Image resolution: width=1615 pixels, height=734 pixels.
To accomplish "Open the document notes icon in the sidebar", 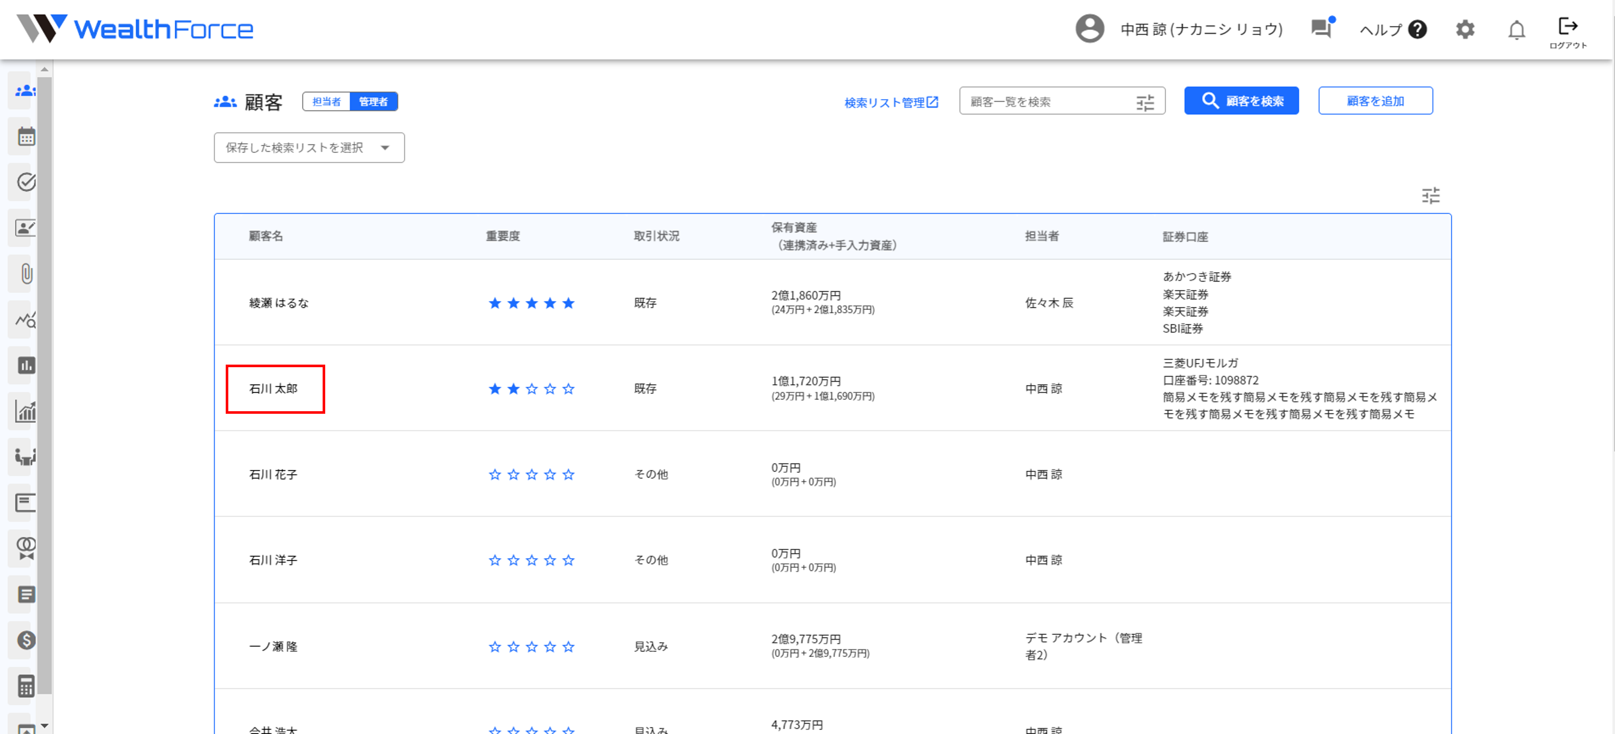I will [x=26, y=594].
